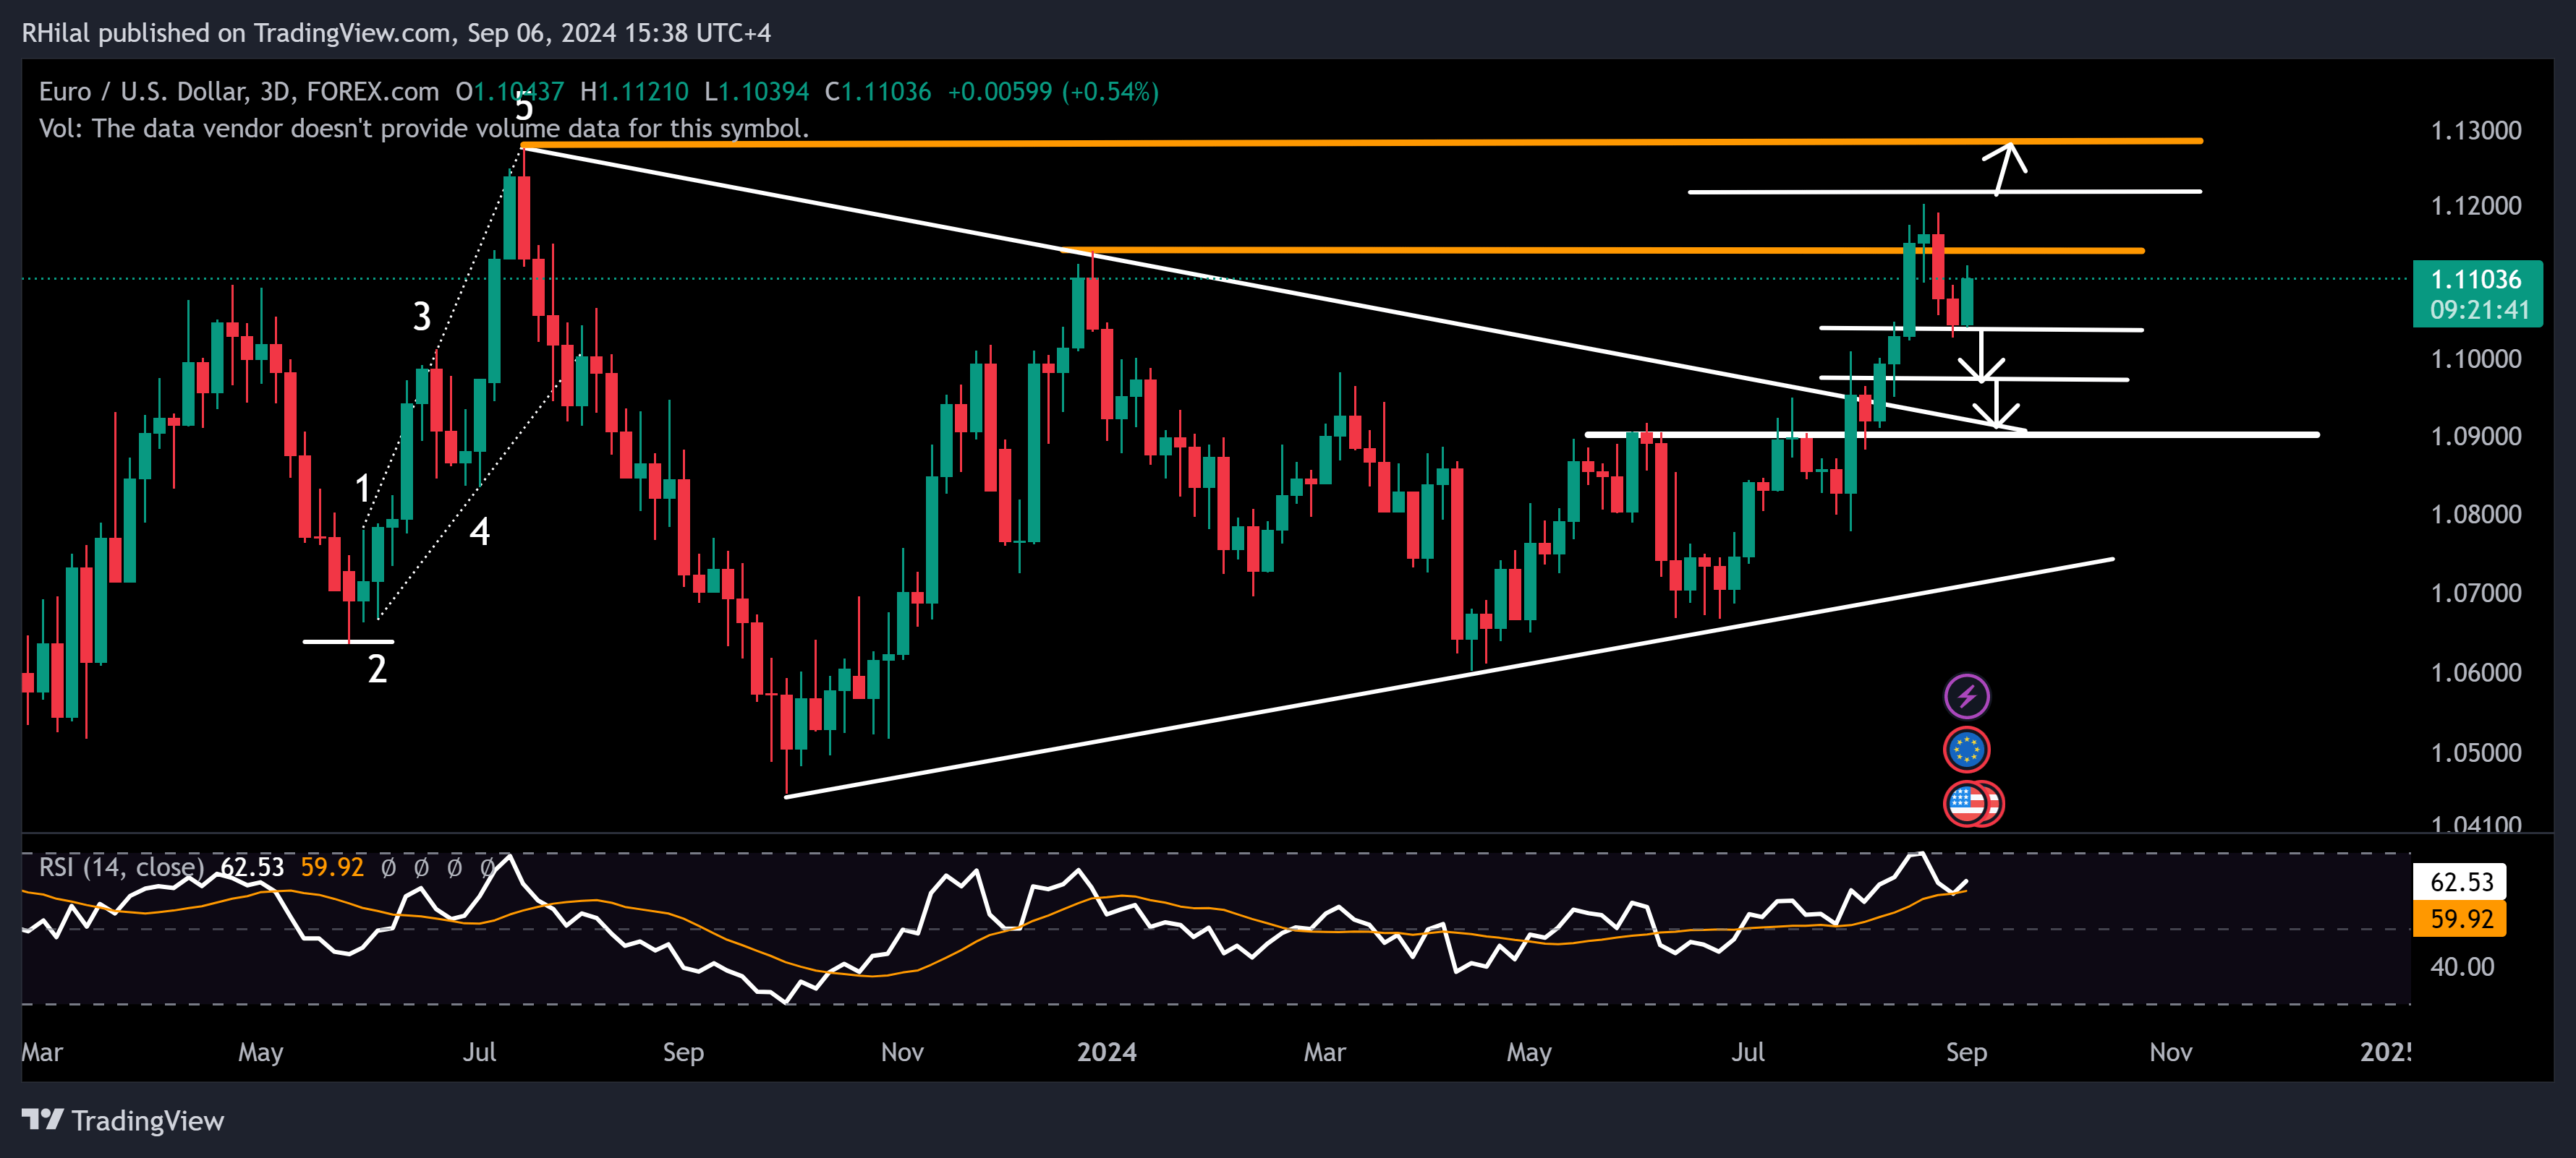Image resolution: width=2576 pixels, height=1158 pixels.
Task: Click the European Union flag event icon
Action: [x=1966, y=750]
